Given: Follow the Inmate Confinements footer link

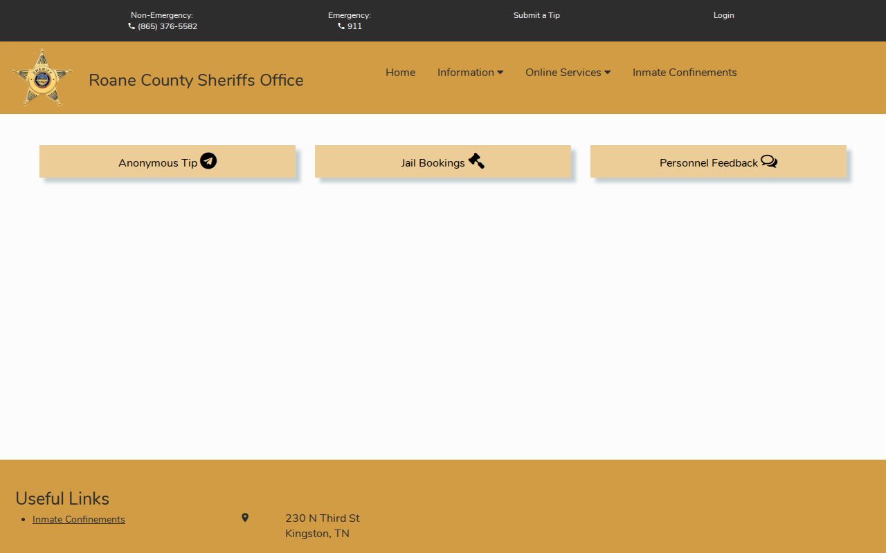Looking at the screenshot, I should [x=79, y=519].
